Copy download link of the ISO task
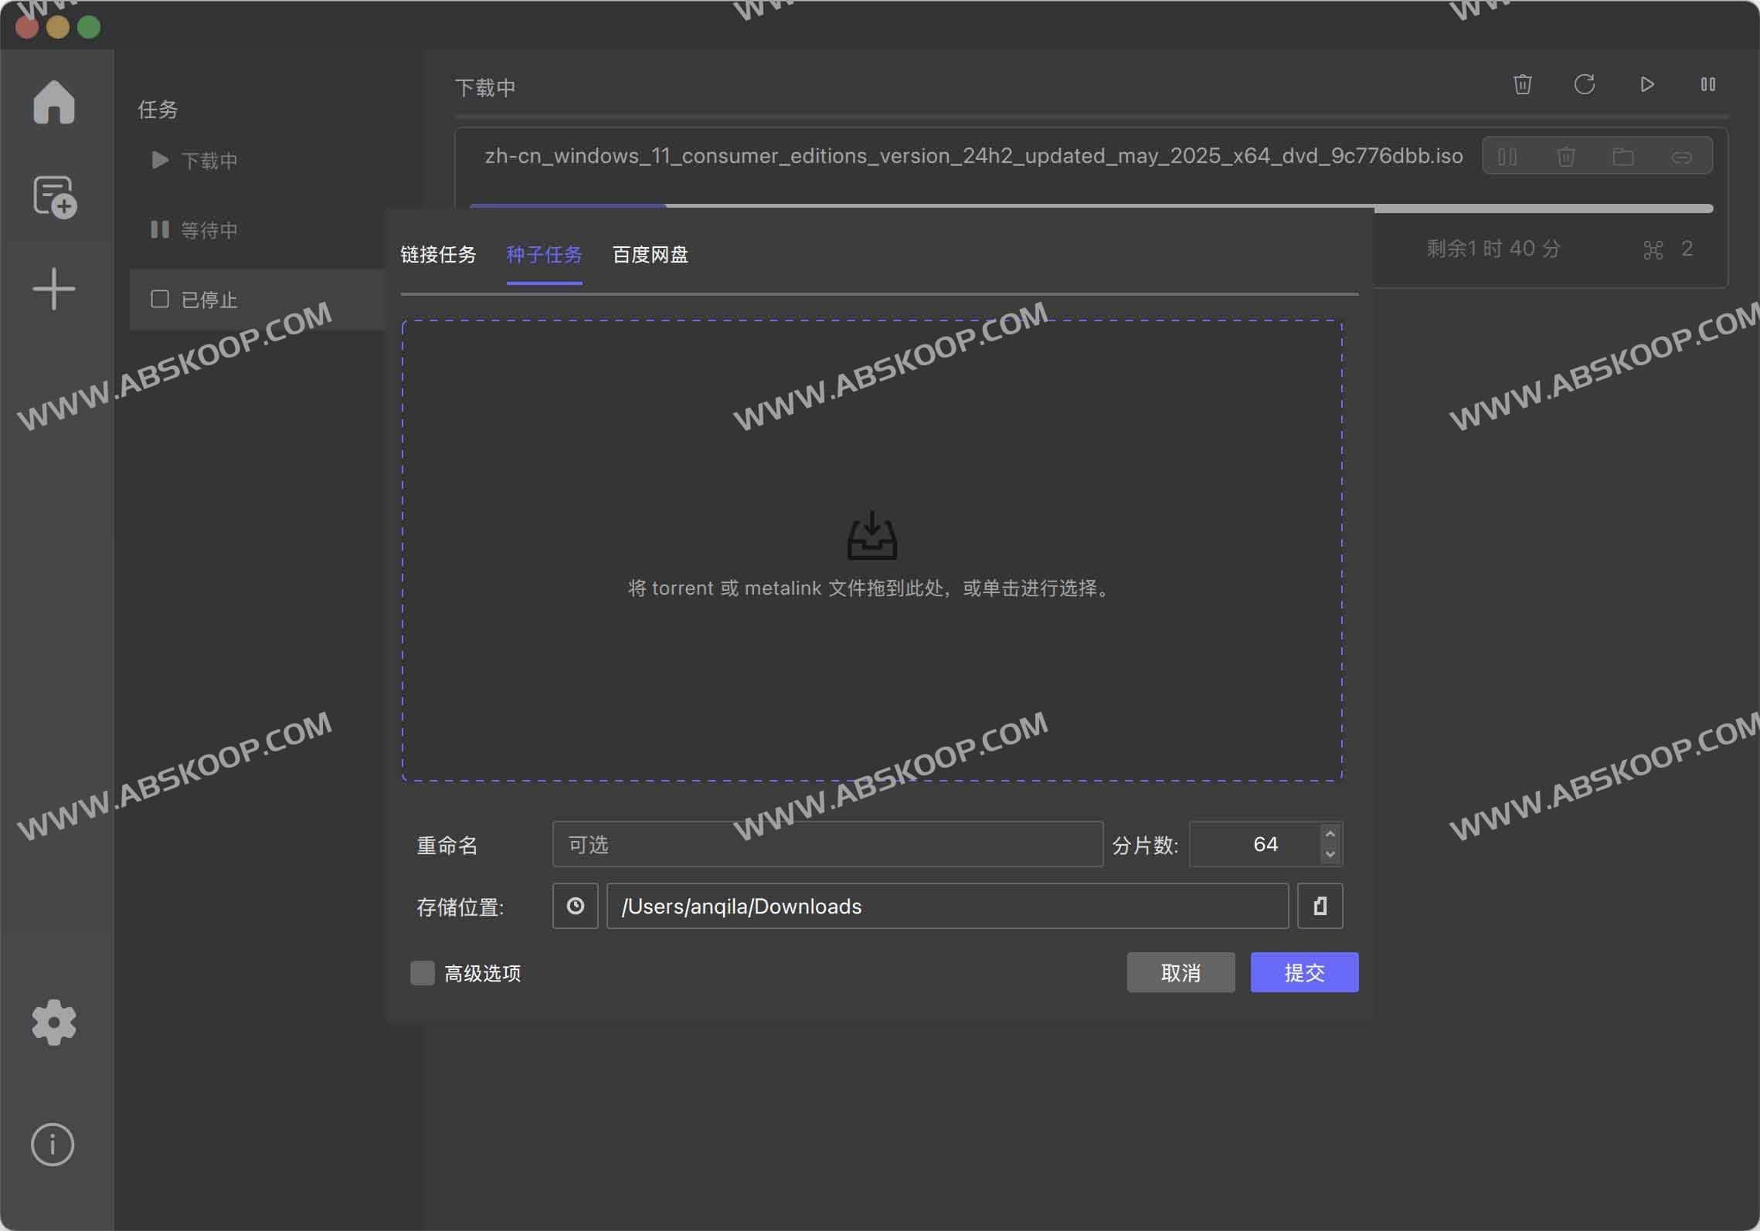Screen dimensions: 1760x1231 [x=1683, y=156]
